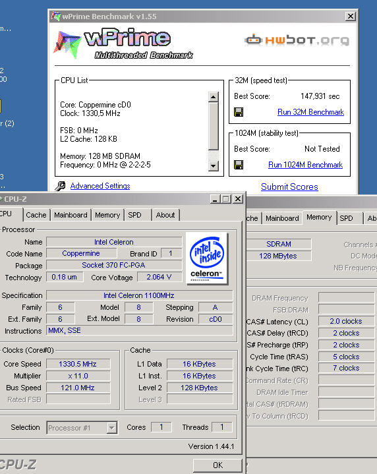This screenshot has width=377, height=474.
Task: Click the wPrime title bar app icon
Action: click(55, 16)
